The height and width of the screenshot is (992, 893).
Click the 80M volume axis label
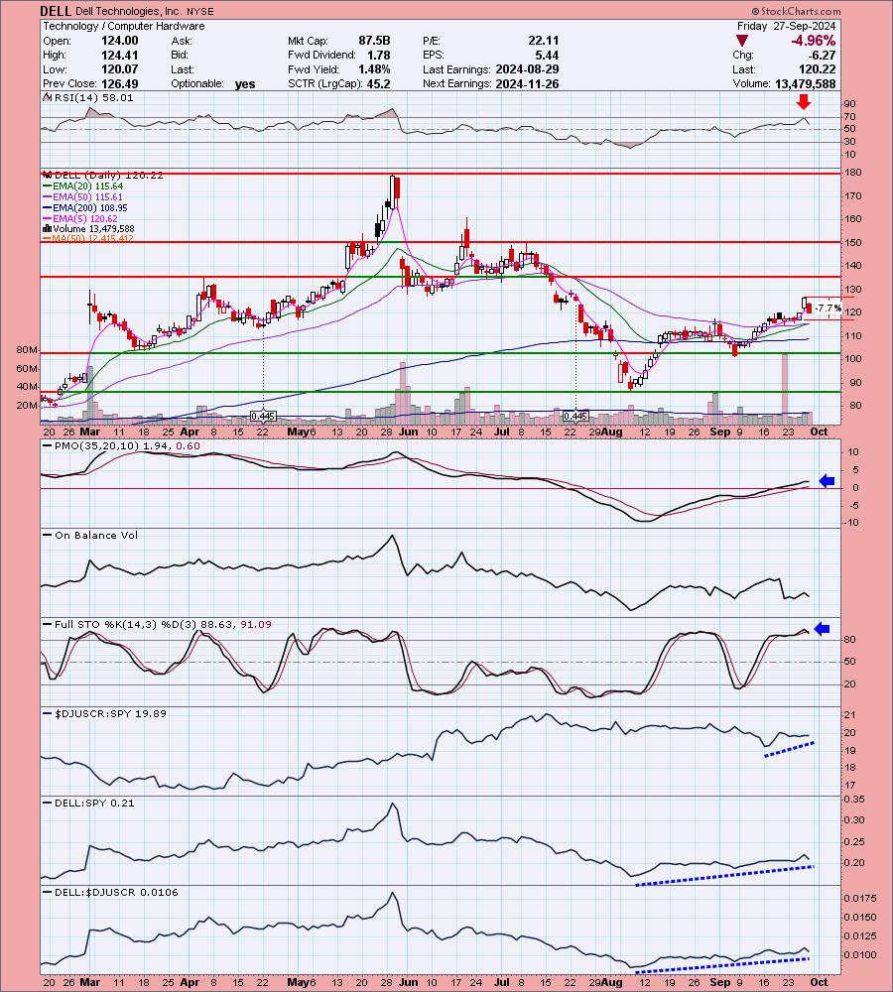pyautogui.click(x=27, y=350)
